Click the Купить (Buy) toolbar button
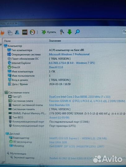This screenshot has height=167, width=126. coord(49,32)
